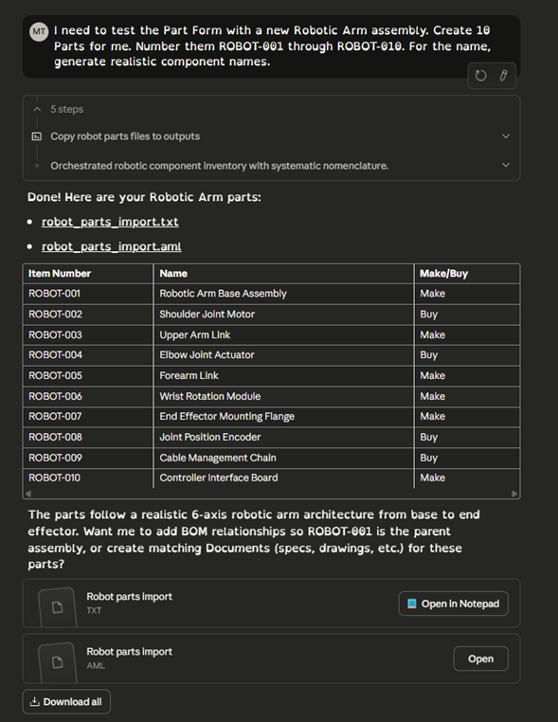Click the edit message pencil icon
Viewport: 558px width, 722px height.
tap(503, 76)
